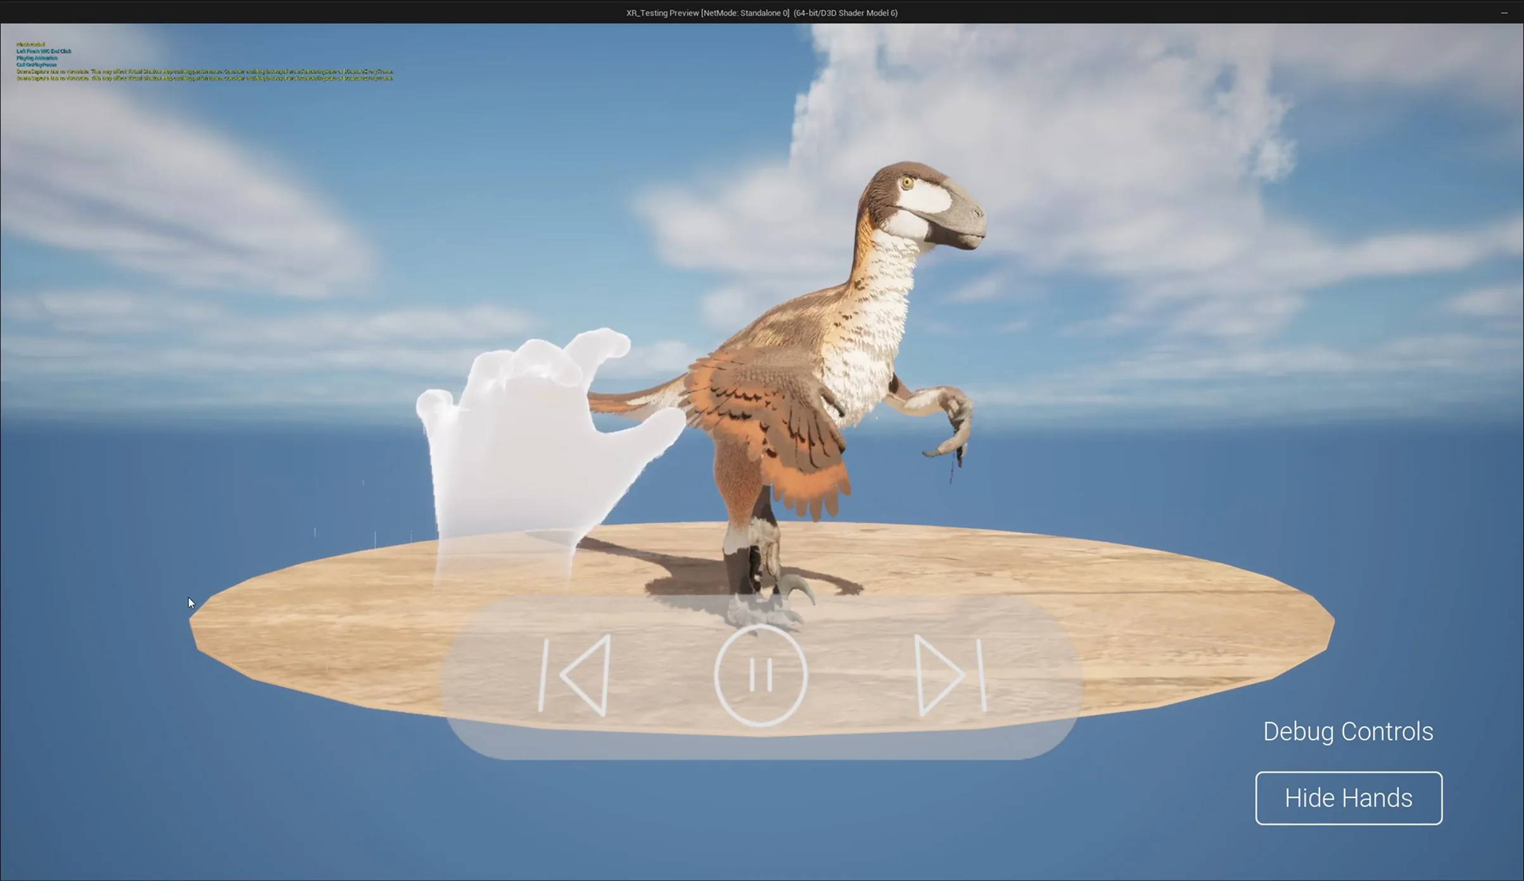The image size is (1524, 881).
Task: Toggle the Hide Hands button
Action: 1348,798
